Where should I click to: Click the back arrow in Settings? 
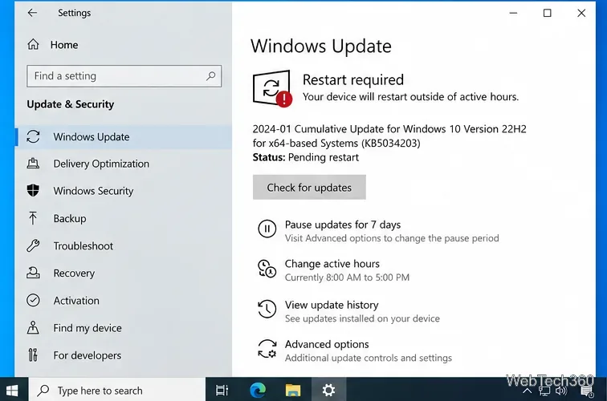pyautogui.click(x=32, y=13)
